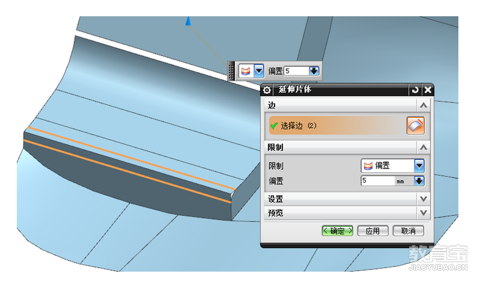The width and height of the screenshot is (479, 283).
Task: Click the green checkmark beside 选择边
Action: click(274, 125)
